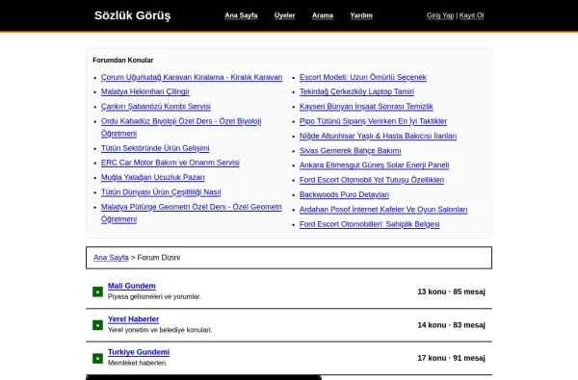This screenshot has width=578, height=380.
Task: Click the Kayıt Ol link
Action: (471, 15)
